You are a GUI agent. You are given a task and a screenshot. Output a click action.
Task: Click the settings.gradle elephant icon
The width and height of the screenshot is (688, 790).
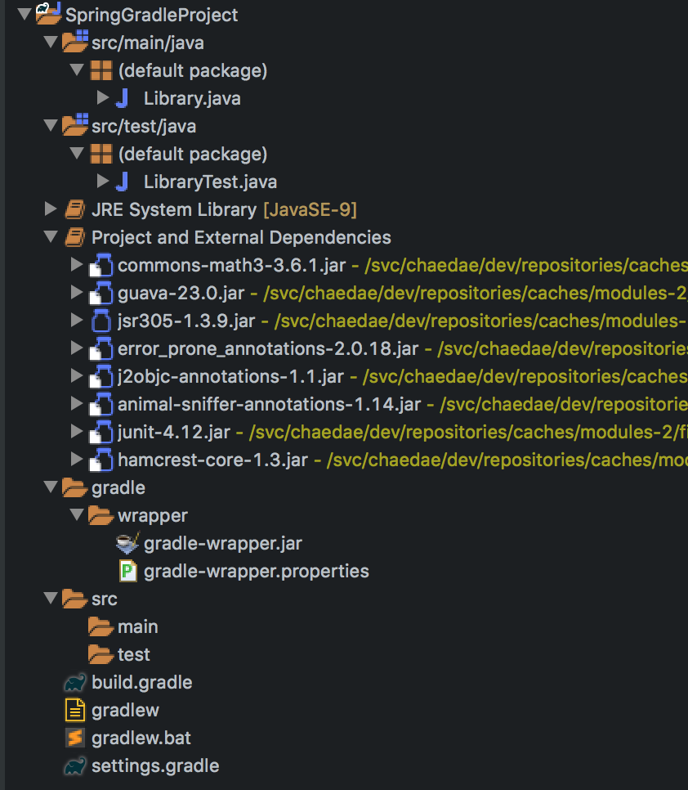pos(75,765)
